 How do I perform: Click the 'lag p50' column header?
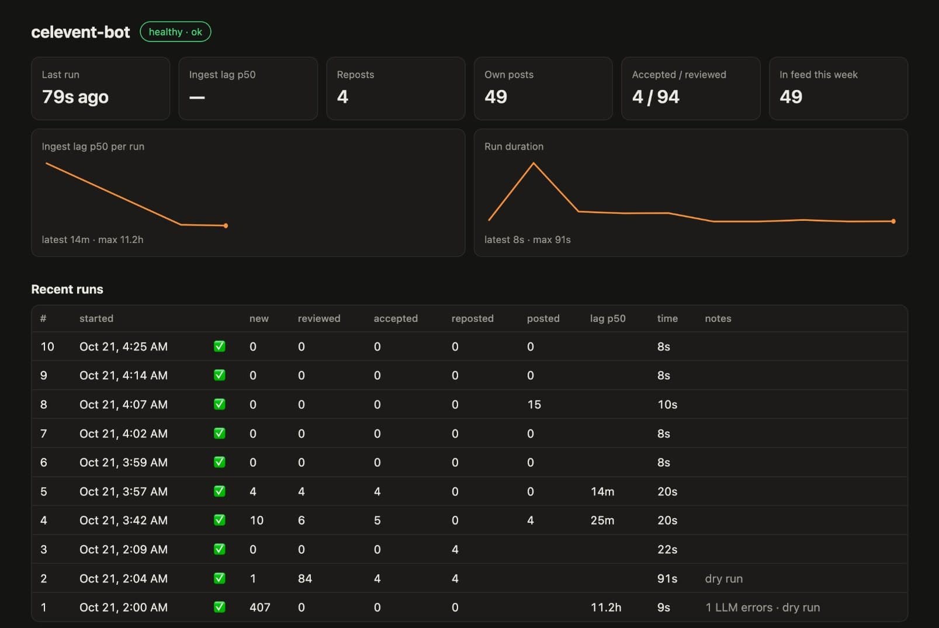click(x=608, y=318)
